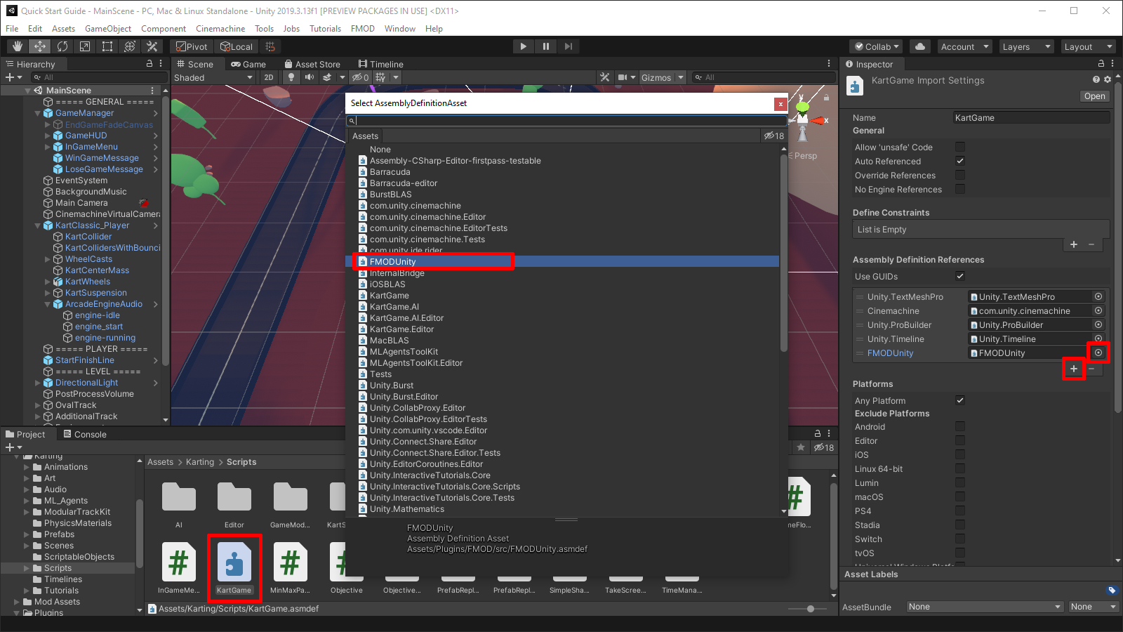Select the Move tool in the toolbar

click(x=39, y=46)
